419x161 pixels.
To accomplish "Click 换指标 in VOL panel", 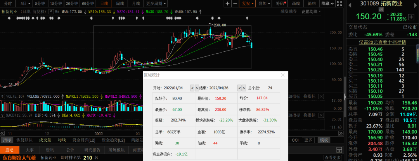I will tap(310, 96).
